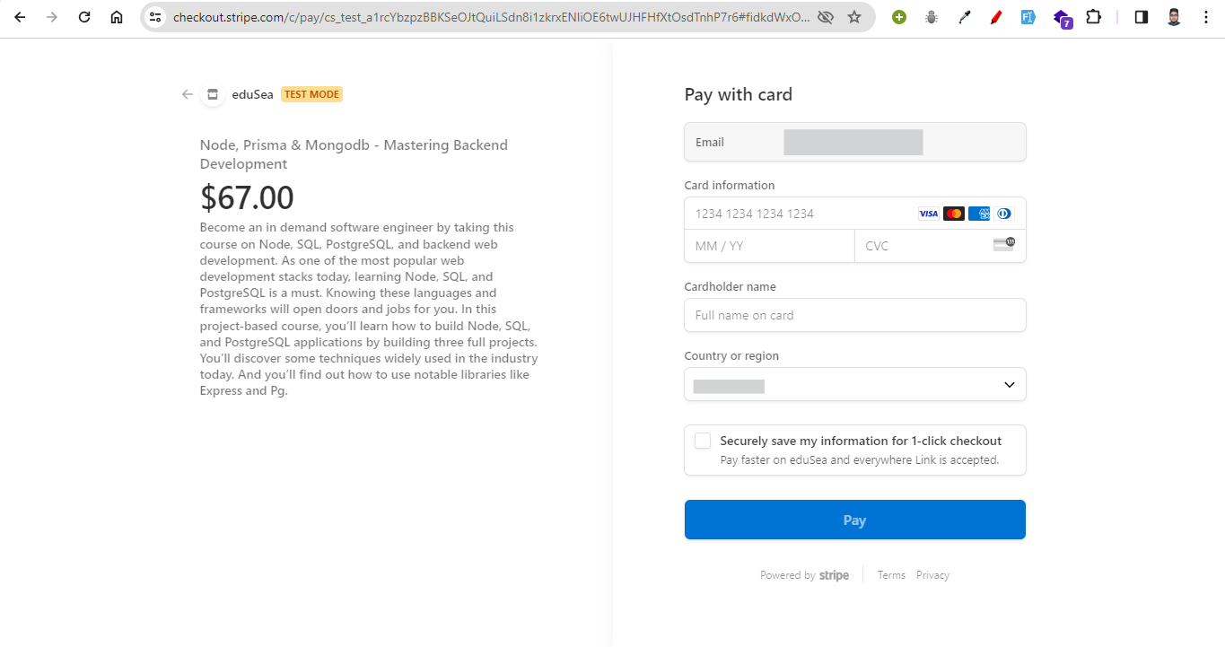
Task: Click the eduSea store icon
Action: [x=213, y=94]
